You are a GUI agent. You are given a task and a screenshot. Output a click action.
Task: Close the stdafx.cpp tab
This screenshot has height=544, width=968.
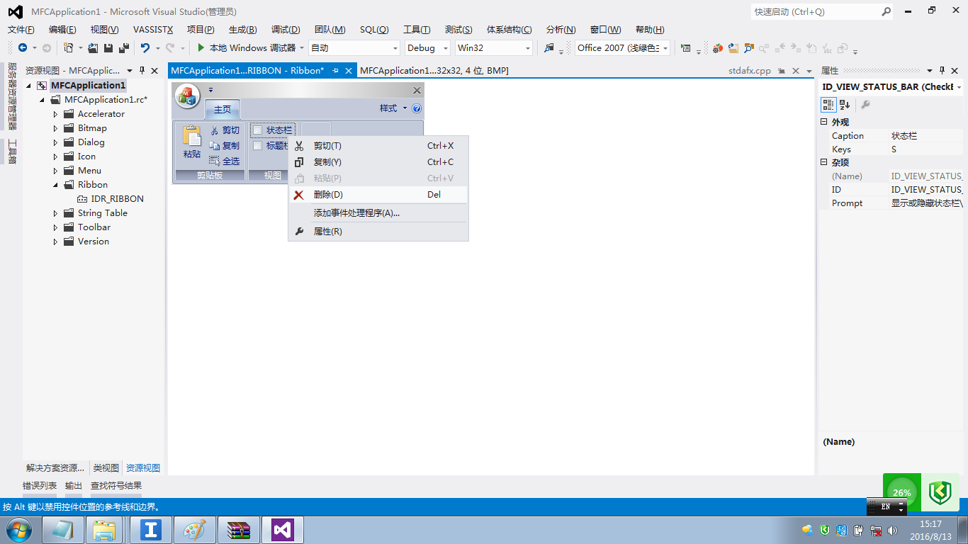pos(796,71)
